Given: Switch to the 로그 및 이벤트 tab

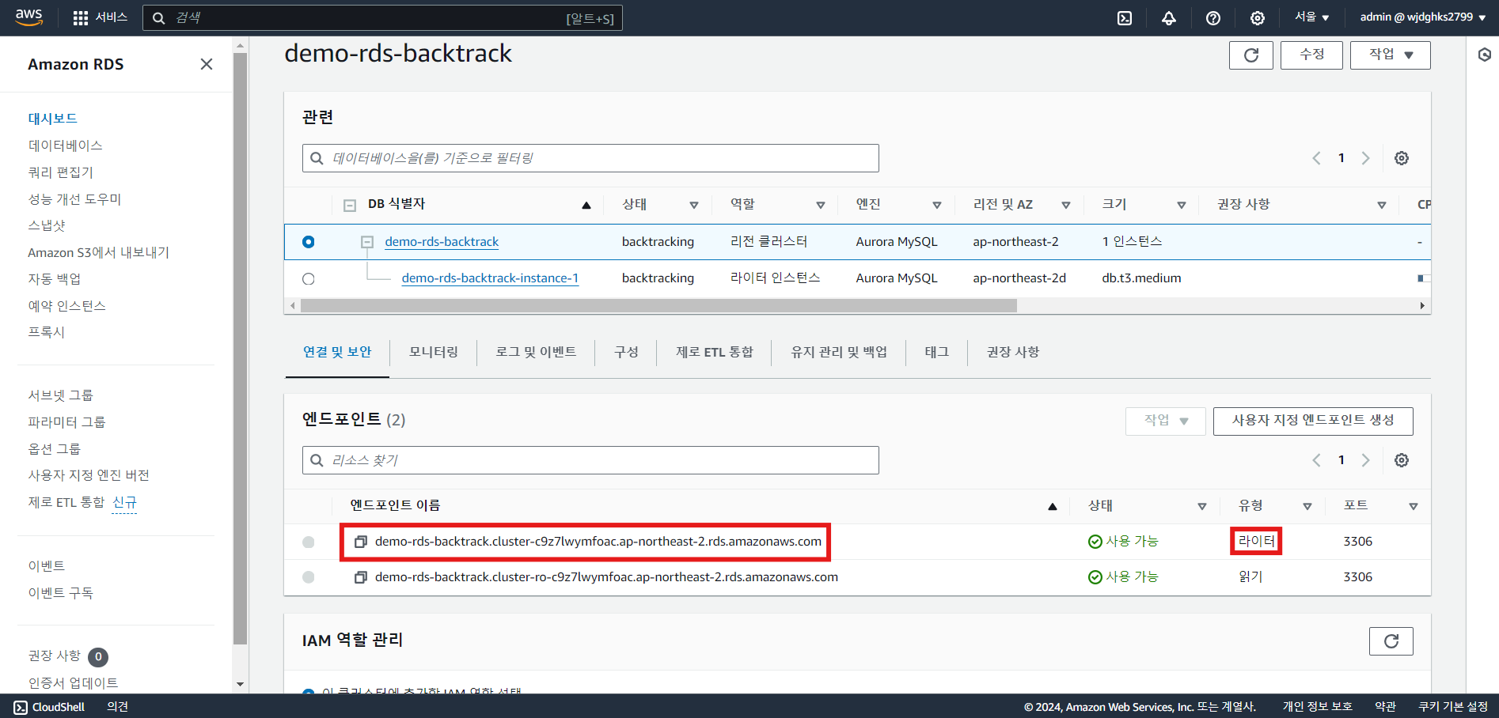Looking at the screenshot, I should click(x=536, y=352).
